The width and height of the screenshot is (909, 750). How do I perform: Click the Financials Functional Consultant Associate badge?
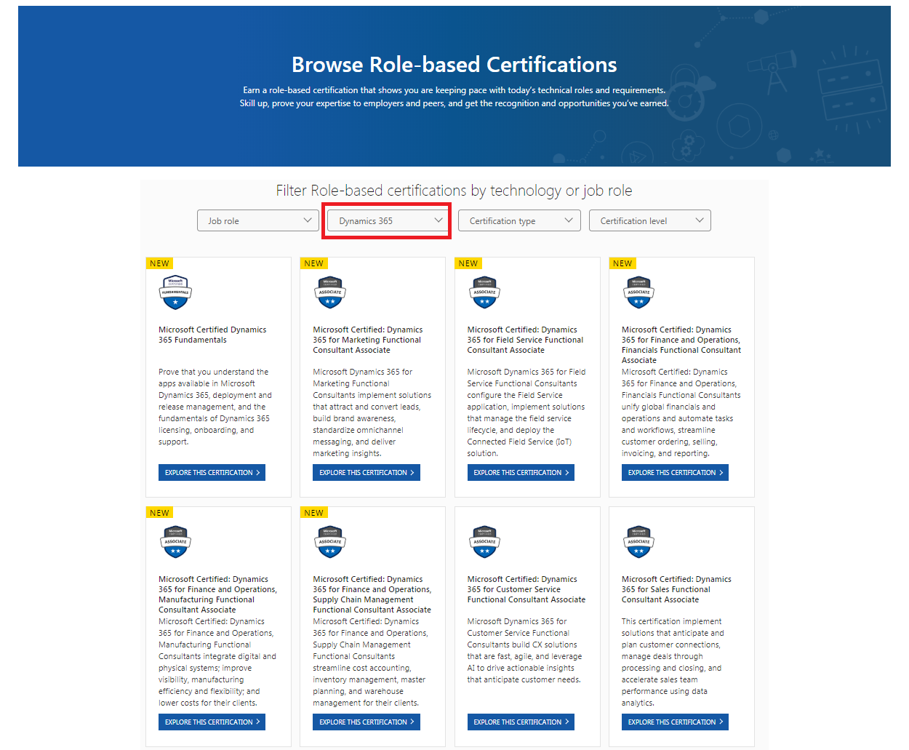click(638, 292)
